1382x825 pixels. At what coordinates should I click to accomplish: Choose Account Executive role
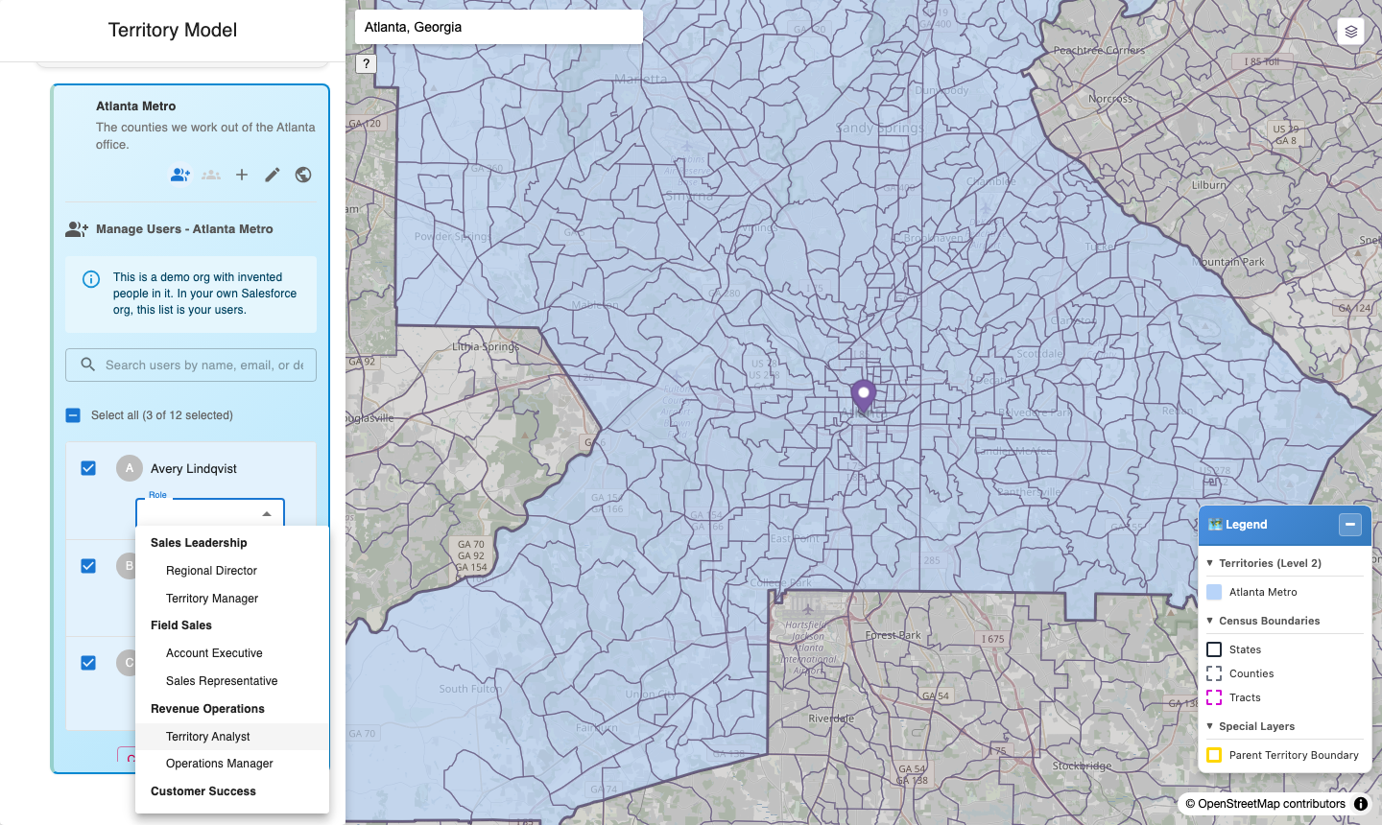[232, 653]
